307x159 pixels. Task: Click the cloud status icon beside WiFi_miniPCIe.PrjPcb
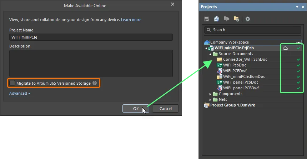286,48
